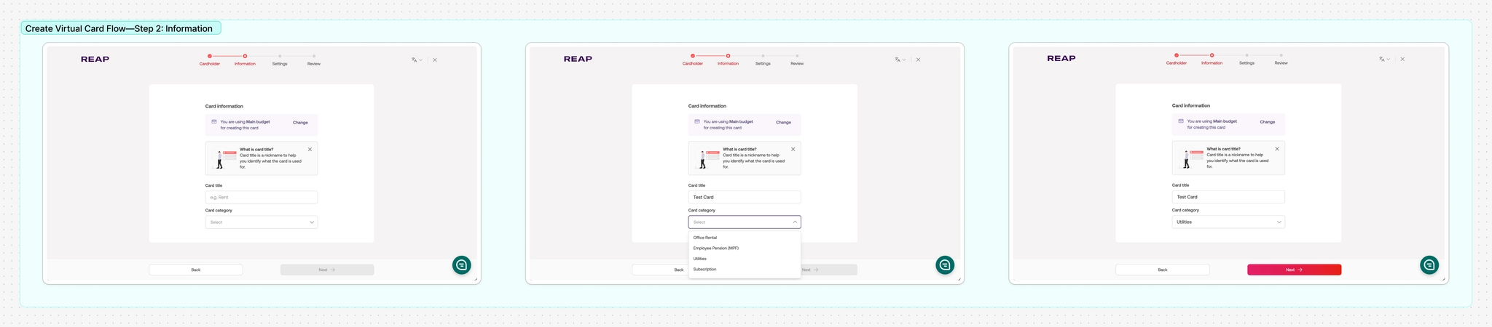The height and width of the screenshot is (327, 1492).
Task: Click the red Next button
Action: pos(1294,270)
